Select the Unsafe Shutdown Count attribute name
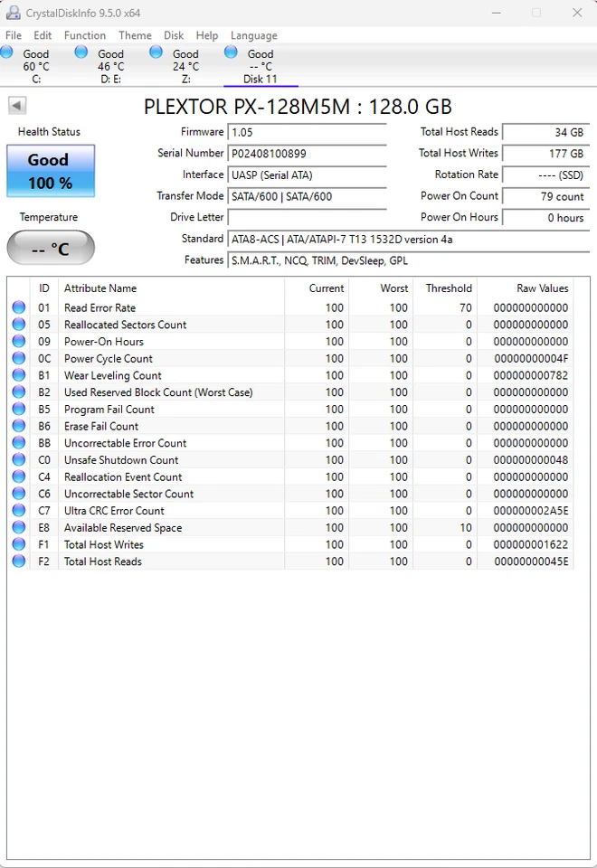 pyautogui.click(x=121, y=460)
